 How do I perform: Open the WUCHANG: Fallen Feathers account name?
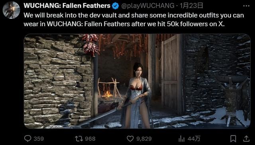point(67,6)
